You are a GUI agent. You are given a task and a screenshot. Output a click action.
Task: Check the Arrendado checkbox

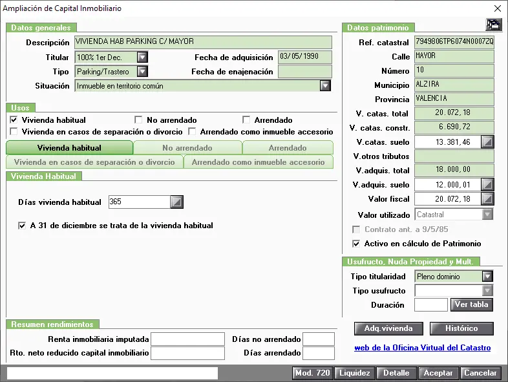[x=246, y=120]
